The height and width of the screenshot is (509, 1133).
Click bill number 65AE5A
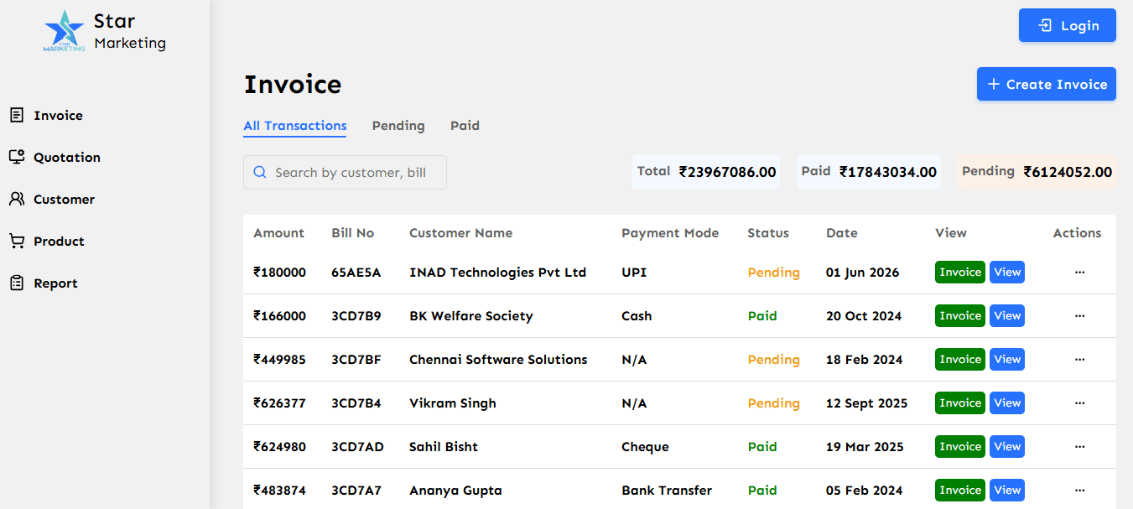tap(356, 273)
